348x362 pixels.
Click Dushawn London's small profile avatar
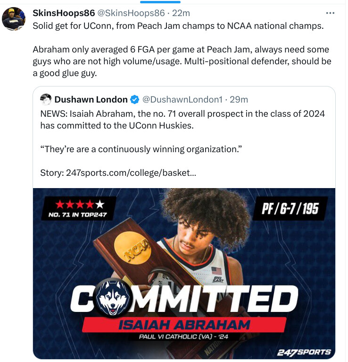46,99
